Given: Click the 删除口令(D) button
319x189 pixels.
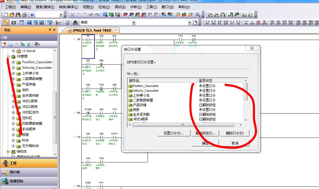Looking at the screenshot, I should 235,133.
